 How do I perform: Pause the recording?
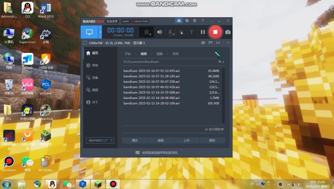(203, 32)
